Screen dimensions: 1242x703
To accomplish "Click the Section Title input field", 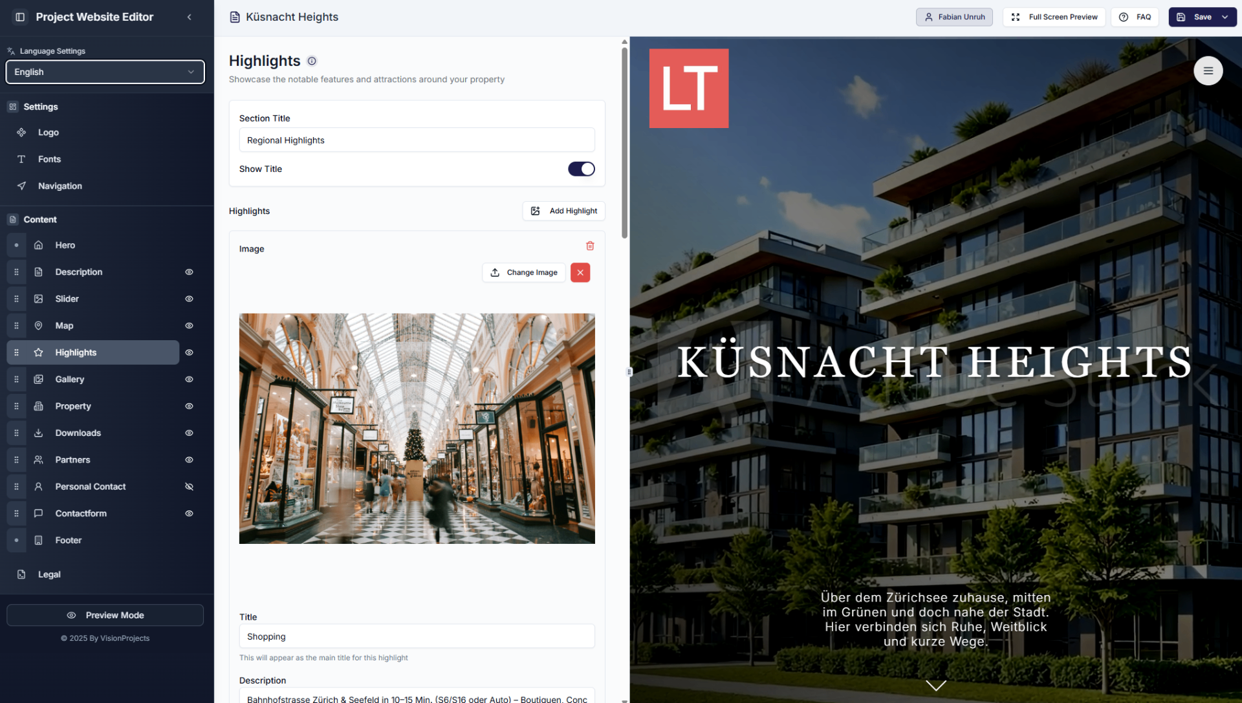I will coord(417,140).
